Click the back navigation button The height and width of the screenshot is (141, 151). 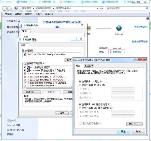point(4,9)
